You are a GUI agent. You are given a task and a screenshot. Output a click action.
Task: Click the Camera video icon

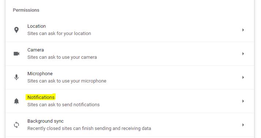16,54
